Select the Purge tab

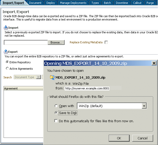click(150, 3)
